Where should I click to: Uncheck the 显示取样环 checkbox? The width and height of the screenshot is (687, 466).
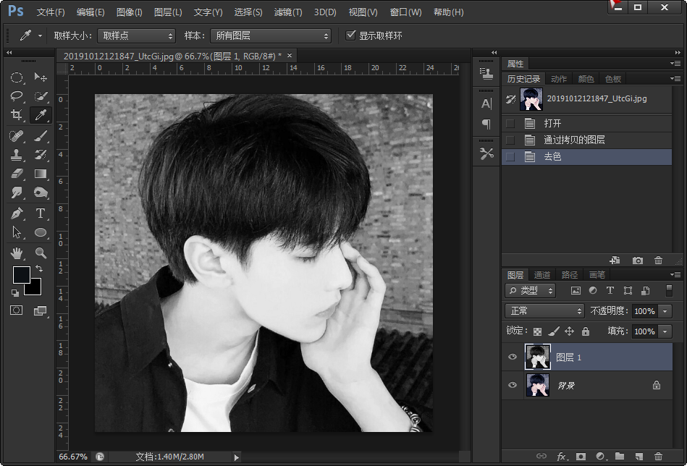pos(351,35)
